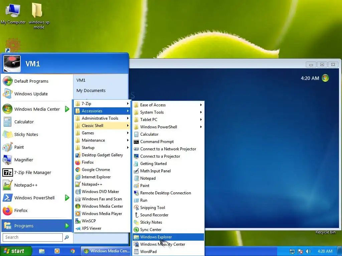The height and width of the screenshot is (256, 342).
Task: Launch Notepad from Accessories
Action: tap(168, 178)
